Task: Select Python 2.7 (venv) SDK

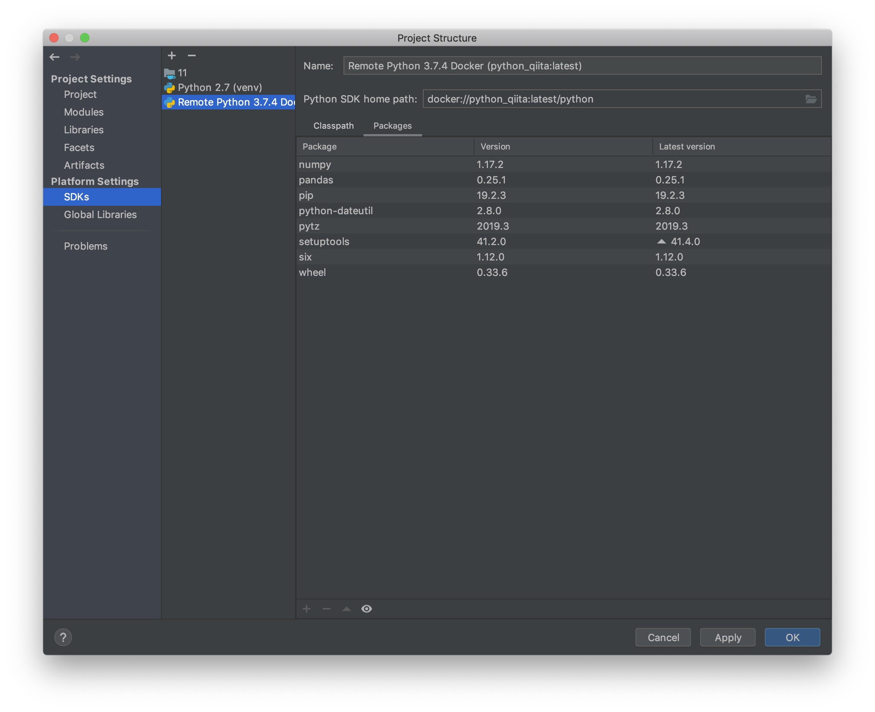Action: point(228,87)
